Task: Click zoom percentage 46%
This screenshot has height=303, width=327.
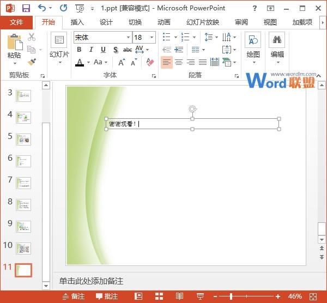Action: click(294, 296)
